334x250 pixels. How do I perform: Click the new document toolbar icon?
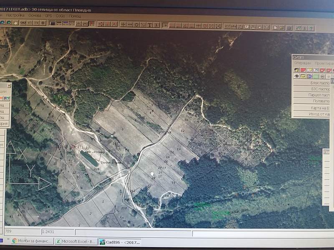click(276, 27)
